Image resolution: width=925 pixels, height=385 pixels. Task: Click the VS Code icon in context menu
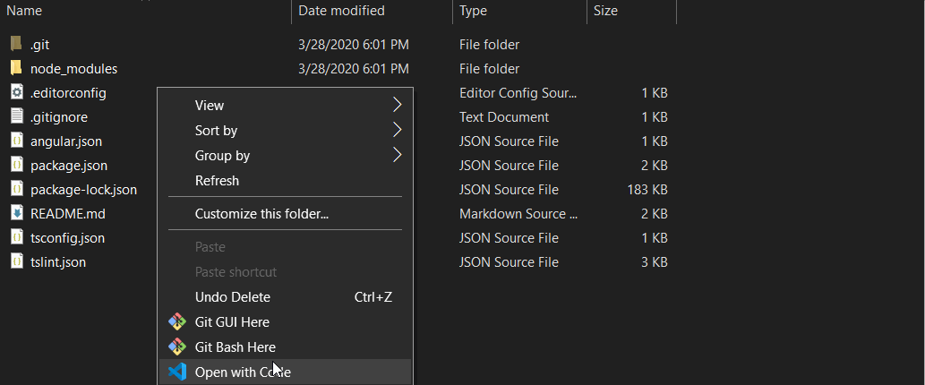pos(177,372)
